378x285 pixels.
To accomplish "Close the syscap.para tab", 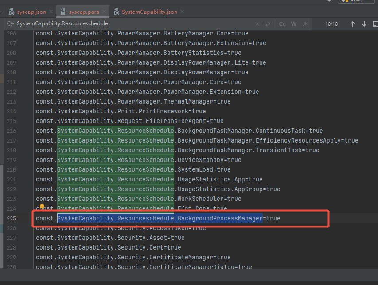I will click(x=104, y=12).
